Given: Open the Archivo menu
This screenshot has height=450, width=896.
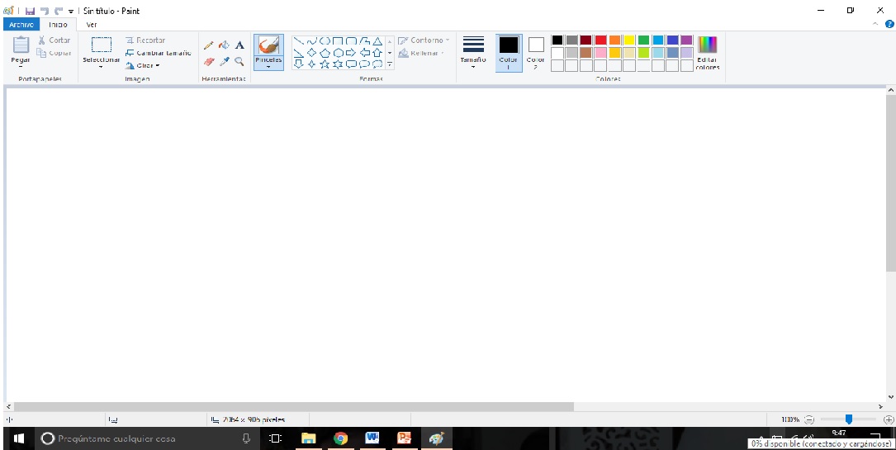Looking at the screenshot, I should [21, 25].
